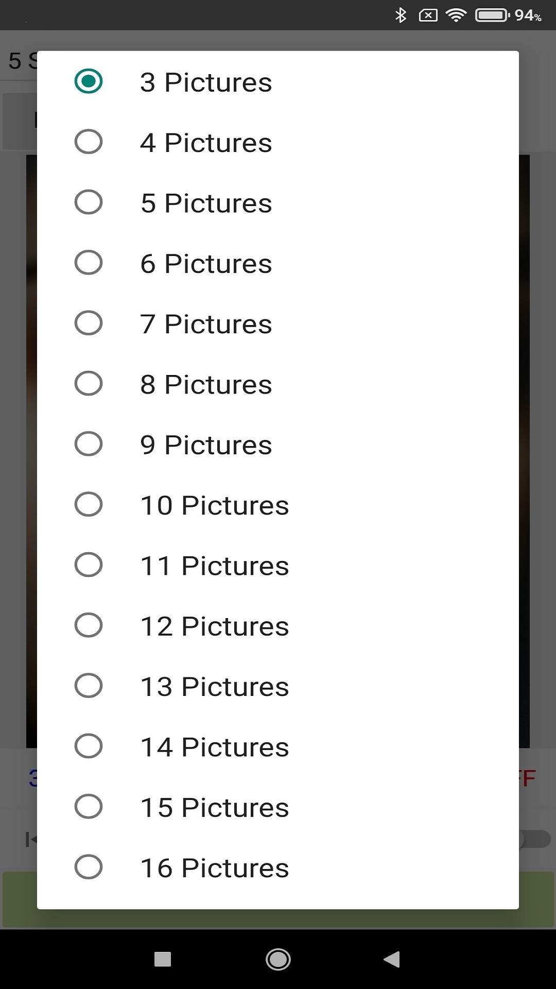Select the 3 Pictures radio button
556x989 pixels.
pos(89,81)
